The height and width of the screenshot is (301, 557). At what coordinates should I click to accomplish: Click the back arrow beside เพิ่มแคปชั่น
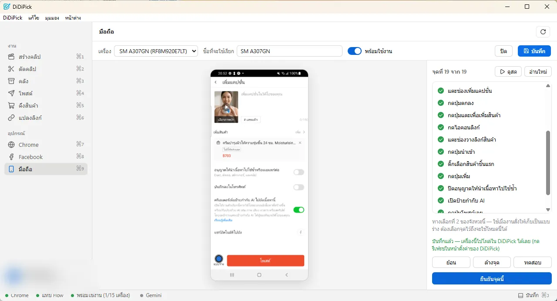click(215, 82)
